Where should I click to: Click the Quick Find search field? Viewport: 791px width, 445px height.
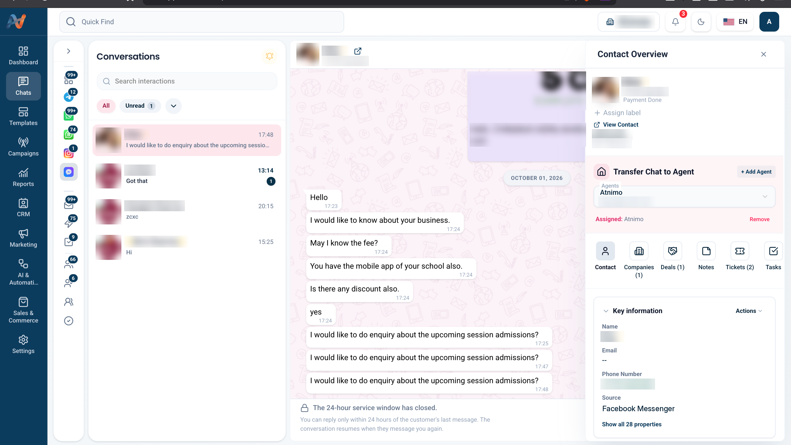click(x=202, y=22)
